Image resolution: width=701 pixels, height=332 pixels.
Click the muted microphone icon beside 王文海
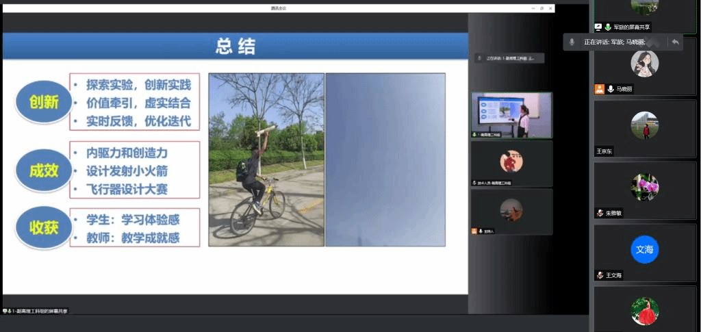click(600, 275)
